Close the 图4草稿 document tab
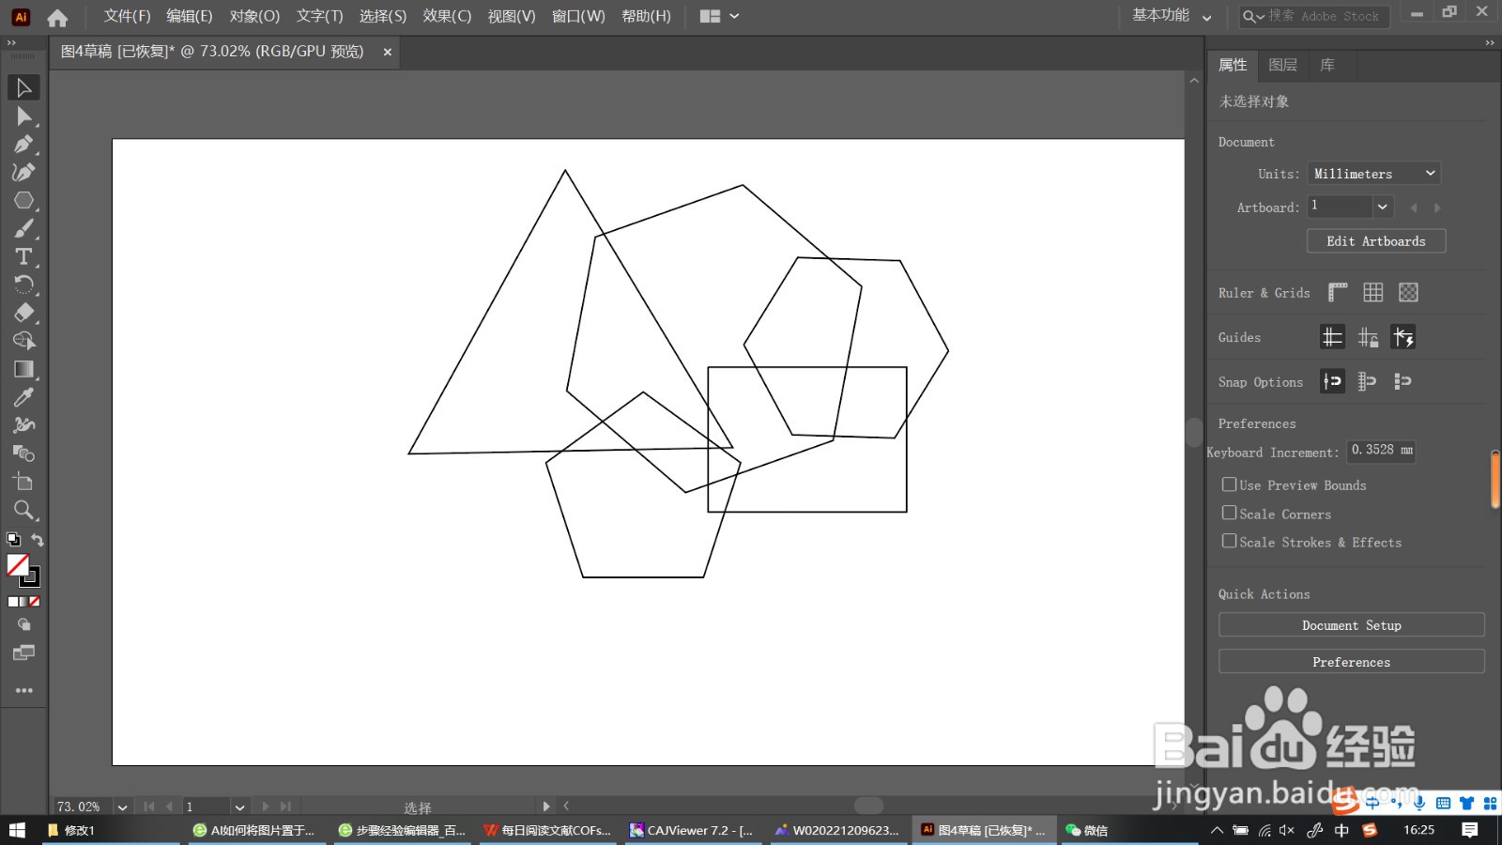This screenshot has height=845, width=1502. 387,52
